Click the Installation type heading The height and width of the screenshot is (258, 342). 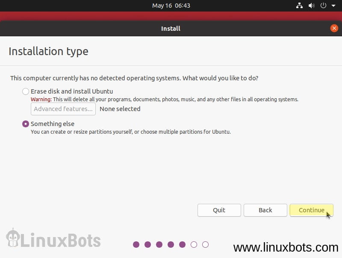(48, 51)
